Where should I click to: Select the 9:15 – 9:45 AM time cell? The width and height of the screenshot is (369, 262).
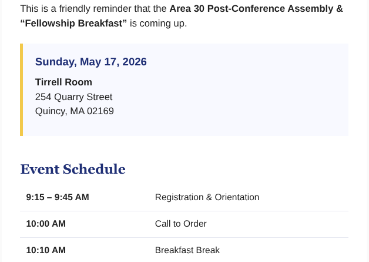click(58, 197)
